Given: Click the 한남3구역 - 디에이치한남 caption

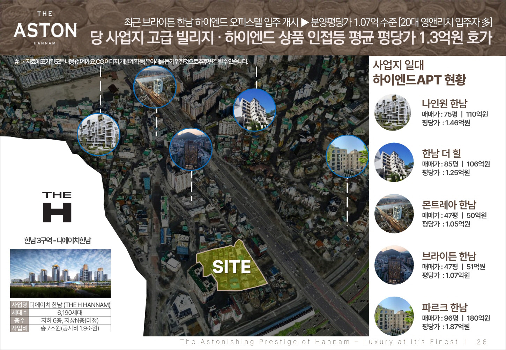Looking at the screenshot, I should click(58, 240).
